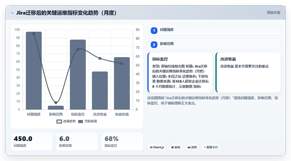Click the left axis value 100

17,30
